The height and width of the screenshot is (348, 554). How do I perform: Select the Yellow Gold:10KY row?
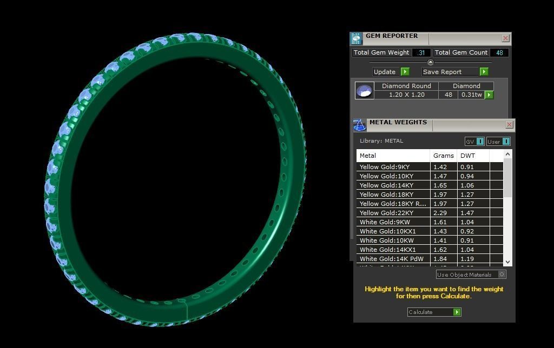pos(430,176)
